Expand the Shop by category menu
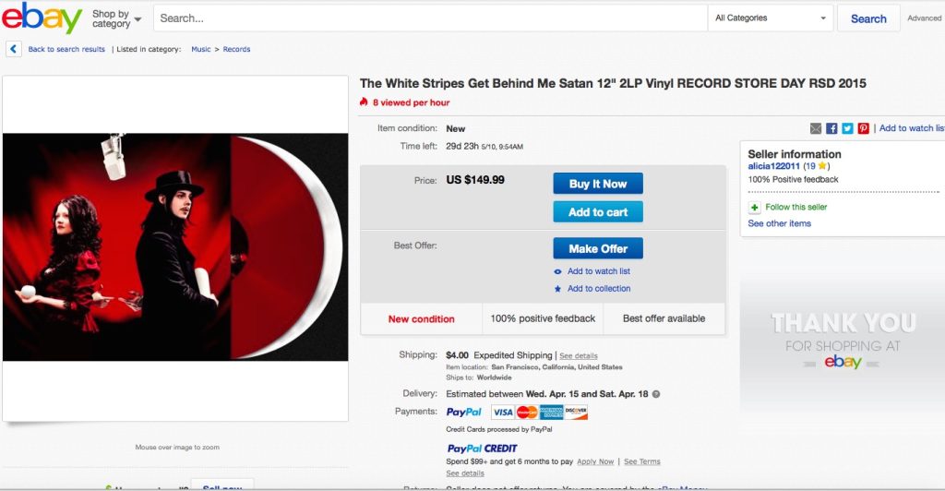Viewport: 945px width, 491px height. (116, 18)
